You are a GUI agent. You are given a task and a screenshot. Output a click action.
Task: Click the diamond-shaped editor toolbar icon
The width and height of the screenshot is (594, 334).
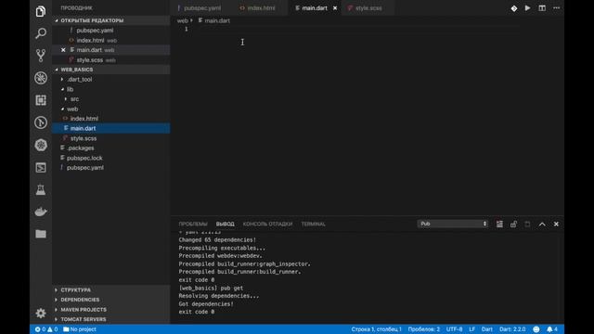(x=514, y=8)
